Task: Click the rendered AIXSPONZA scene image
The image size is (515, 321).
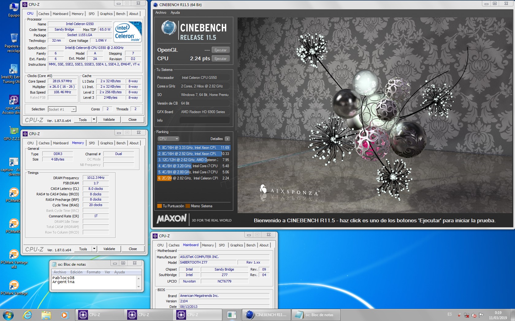Action: click(x=375, y=115)
